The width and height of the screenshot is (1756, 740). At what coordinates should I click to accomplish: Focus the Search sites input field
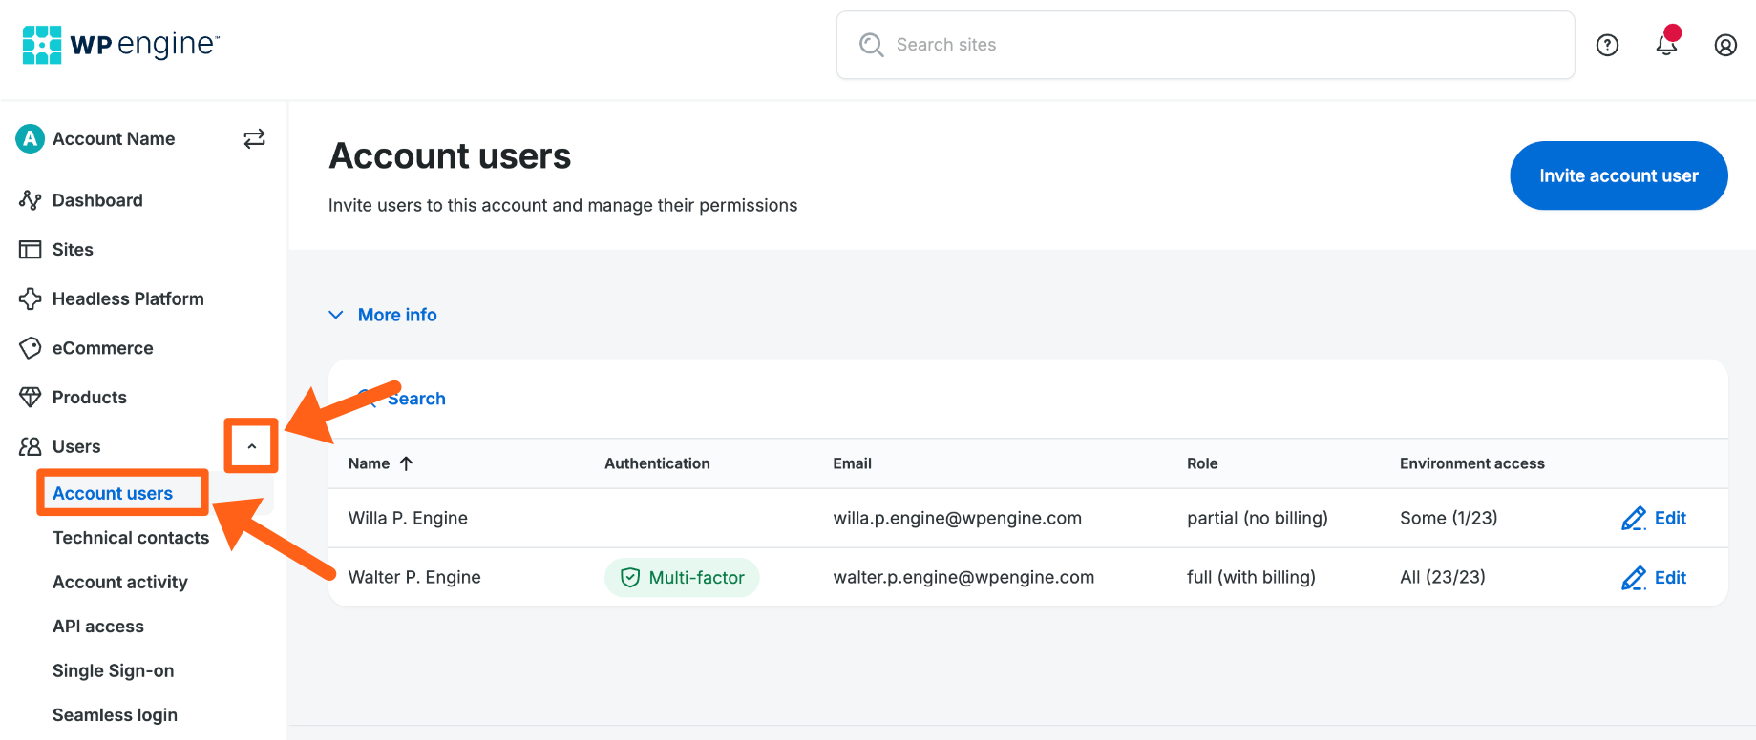click(x=1205, y=45)
